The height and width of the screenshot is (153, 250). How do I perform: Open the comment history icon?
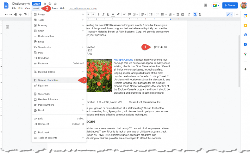point(205,5)
